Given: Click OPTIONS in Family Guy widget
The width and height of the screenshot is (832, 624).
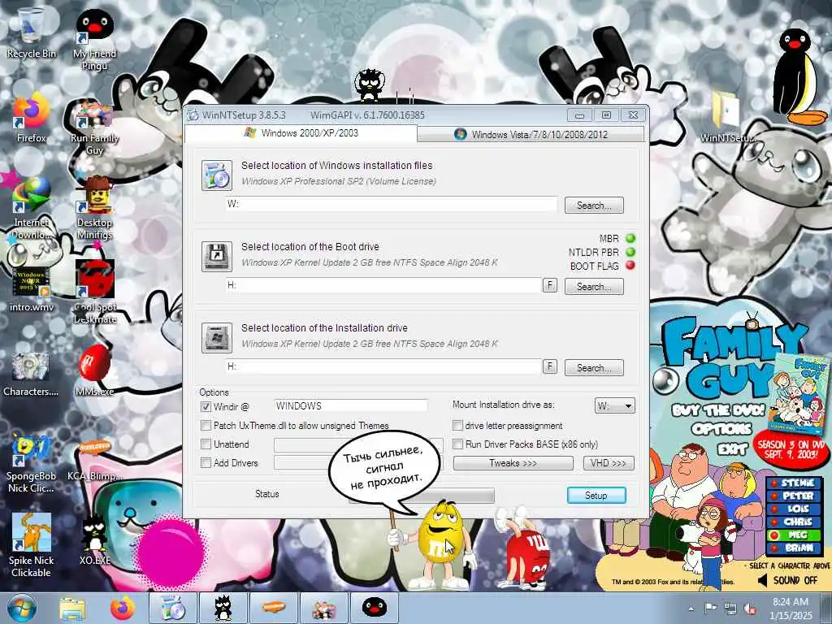Looking at the screenshot, I should click(x=721, y=429).
